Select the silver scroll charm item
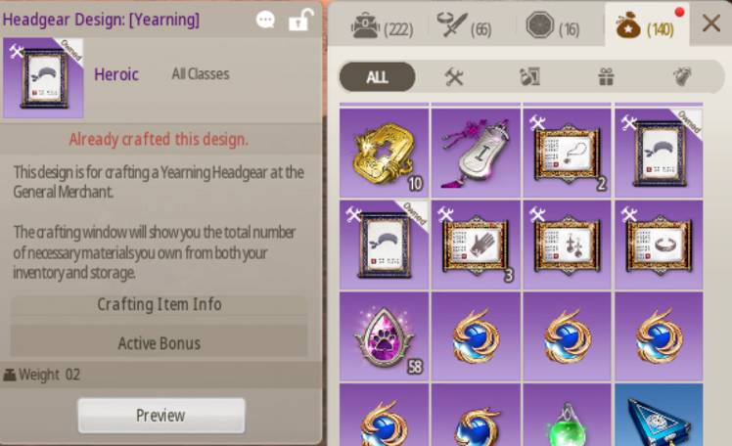 point(476,153)
